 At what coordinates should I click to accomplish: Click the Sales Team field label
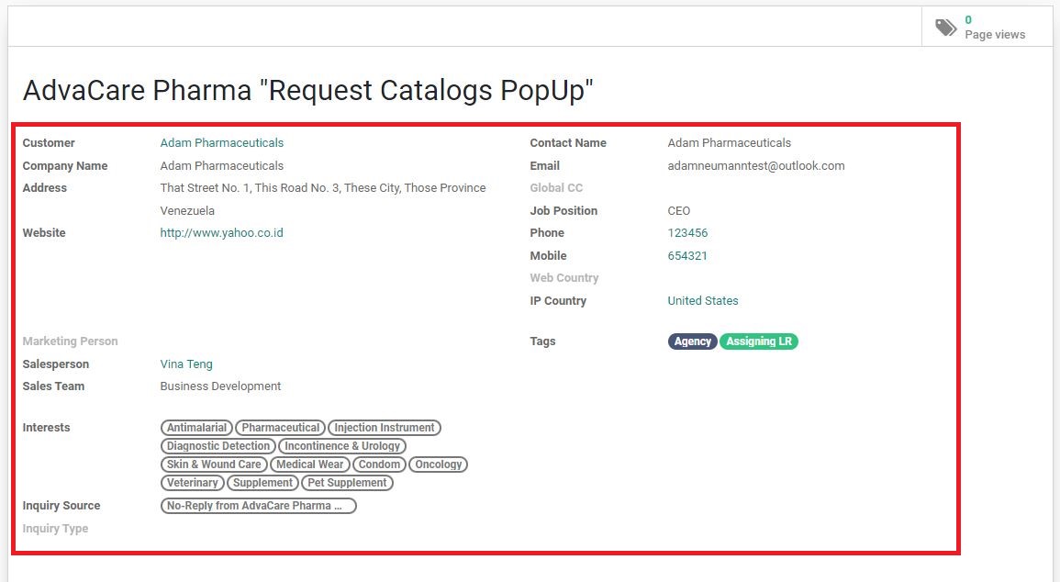point(53,386)
